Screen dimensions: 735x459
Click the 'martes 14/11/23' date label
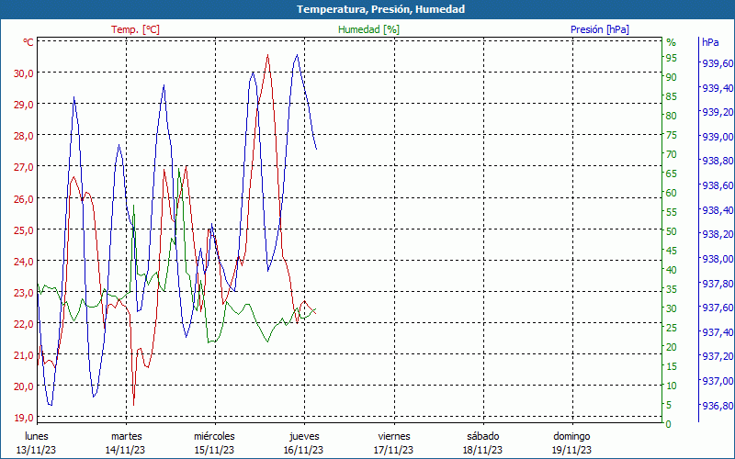click(x=126, y=443)
